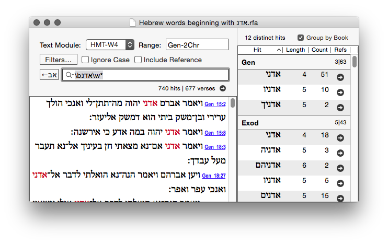Click the verse list scrollbar thumb
Image resolution: width=388 pixels, height=244 pixels.
click(x=233, y=102)
